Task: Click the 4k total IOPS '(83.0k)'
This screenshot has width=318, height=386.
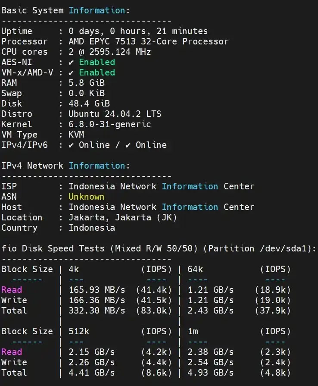Action: click(x=154, y=311)
